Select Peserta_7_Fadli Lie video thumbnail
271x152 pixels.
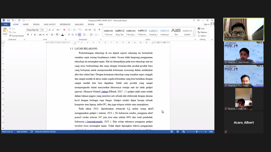[x=244, y=99]
